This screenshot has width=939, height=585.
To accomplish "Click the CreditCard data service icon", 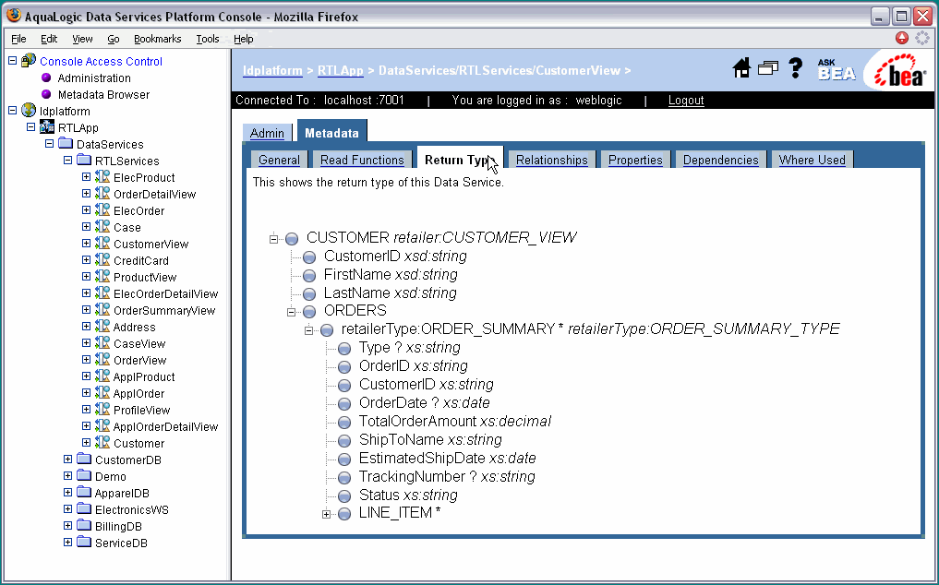I will [x=103, y=260].
